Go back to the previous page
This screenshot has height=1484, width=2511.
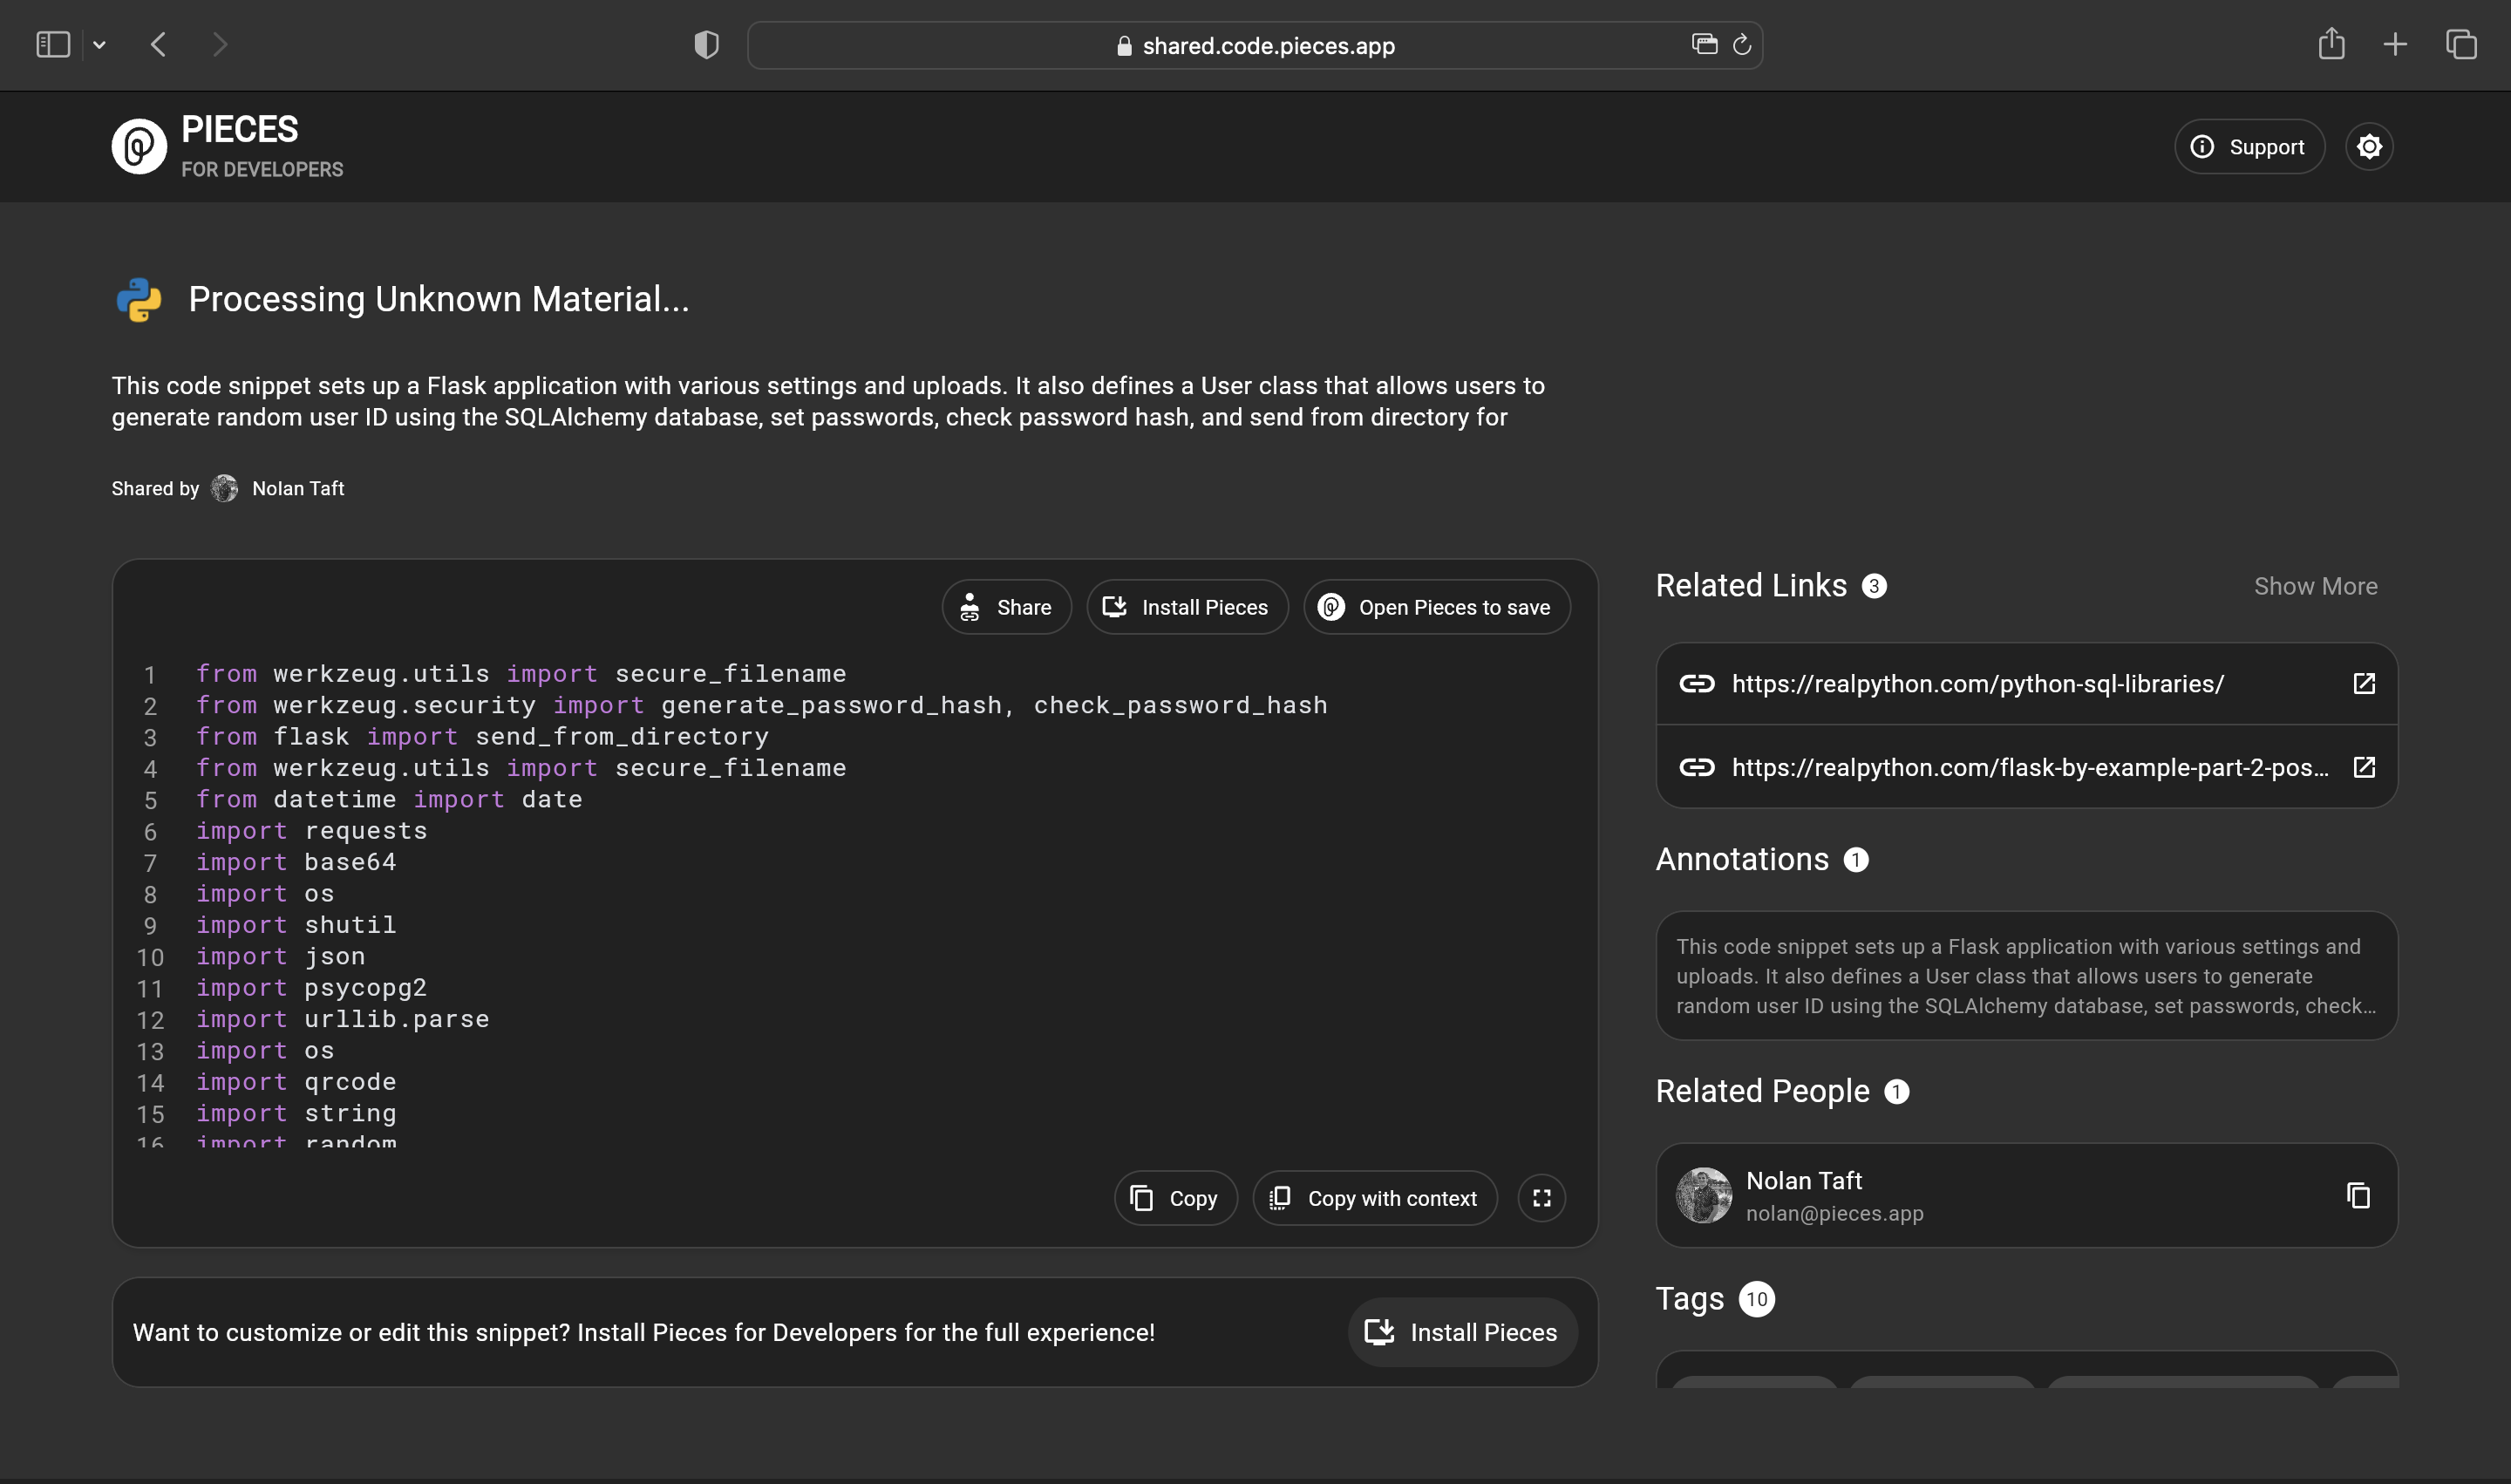pyautogui.click(x=158, y=45)
